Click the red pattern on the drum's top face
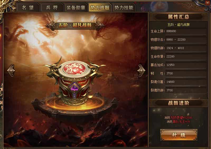Viewport: 211px width, 149px height. 74,69
